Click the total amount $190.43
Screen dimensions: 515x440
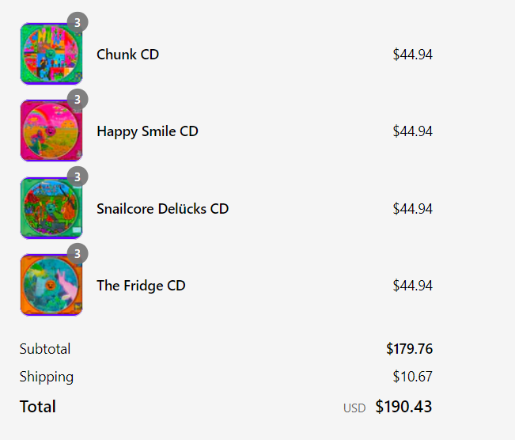click(403, 407)
